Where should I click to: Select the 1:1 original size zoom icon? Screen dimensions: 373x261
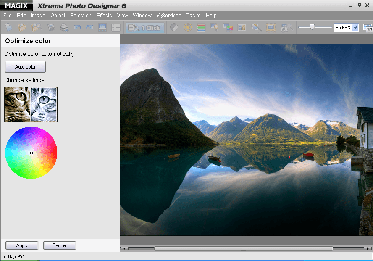(368, 27)
